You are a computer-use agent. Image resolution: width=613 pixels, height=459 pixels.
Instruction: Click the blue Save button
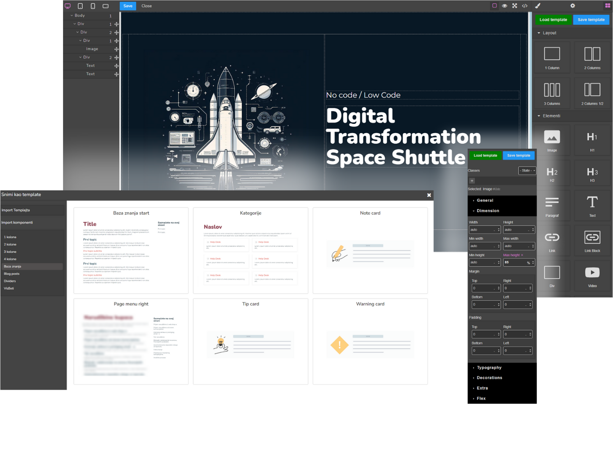128,6
